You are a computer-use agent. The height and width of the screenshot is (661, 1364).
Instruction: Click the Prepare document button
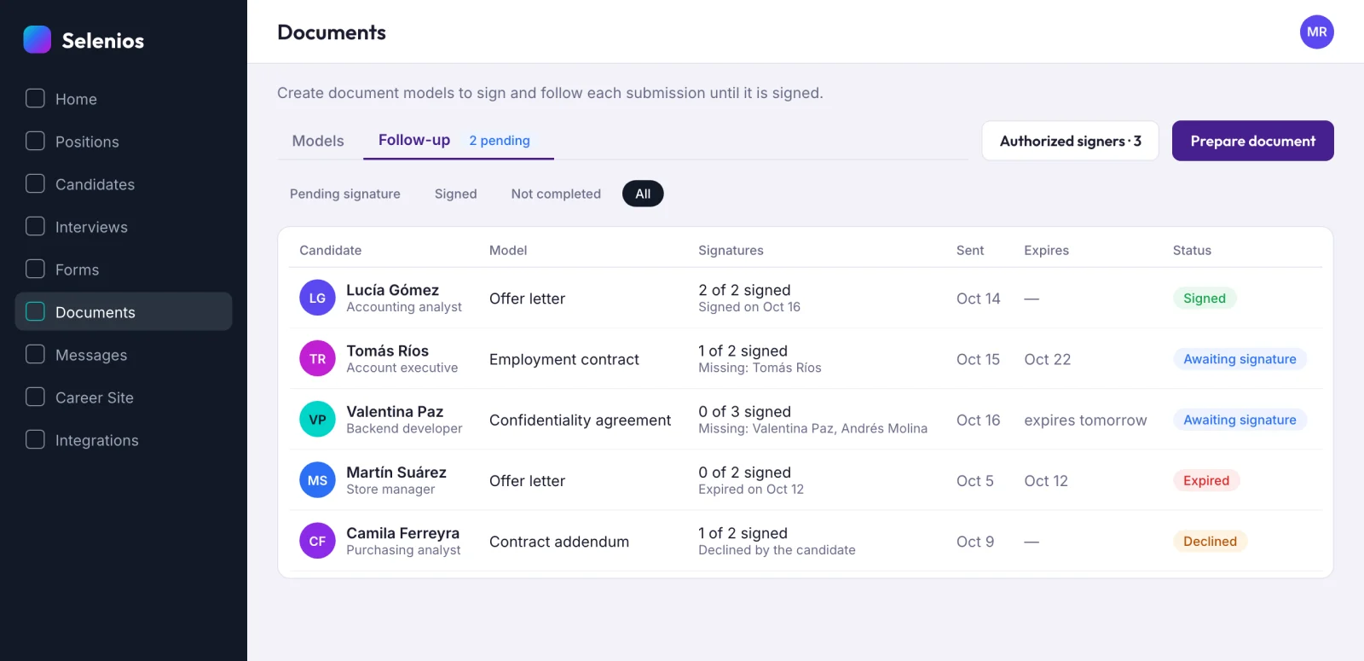click(1252, 141)
